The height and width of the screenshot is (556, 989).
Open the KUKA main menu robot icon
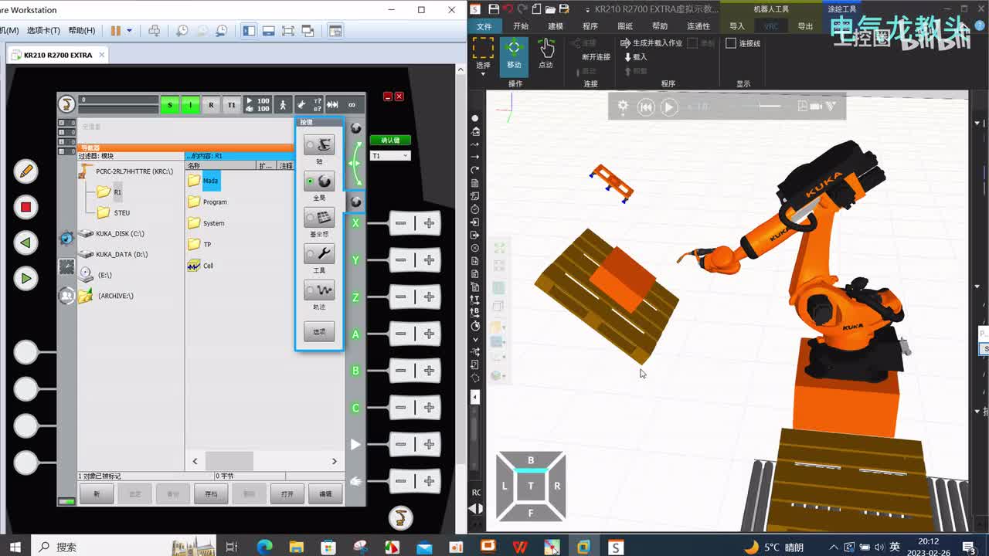pyautogui.click(x=67, y=104)
